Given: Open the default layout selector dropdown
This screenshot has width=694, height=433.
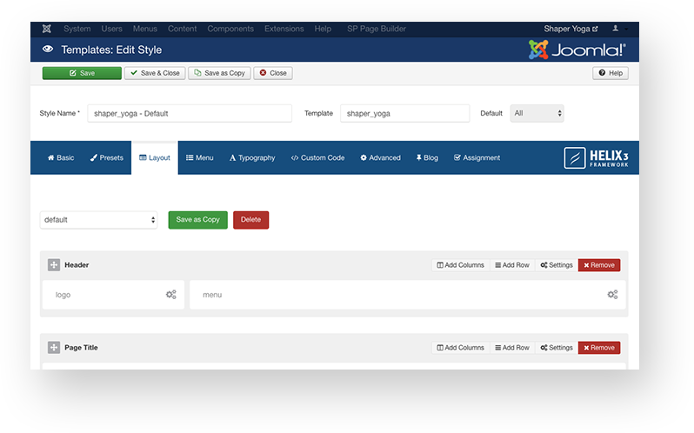Looking at the screenshot, I should coord(98,220).
